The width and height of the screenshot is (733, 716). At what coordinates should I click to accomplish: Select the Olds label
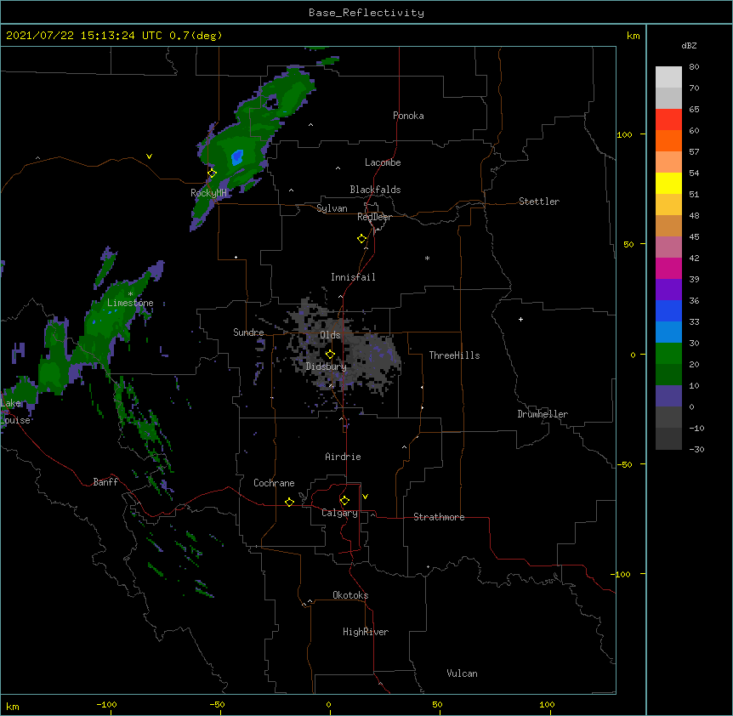(330, 335)
